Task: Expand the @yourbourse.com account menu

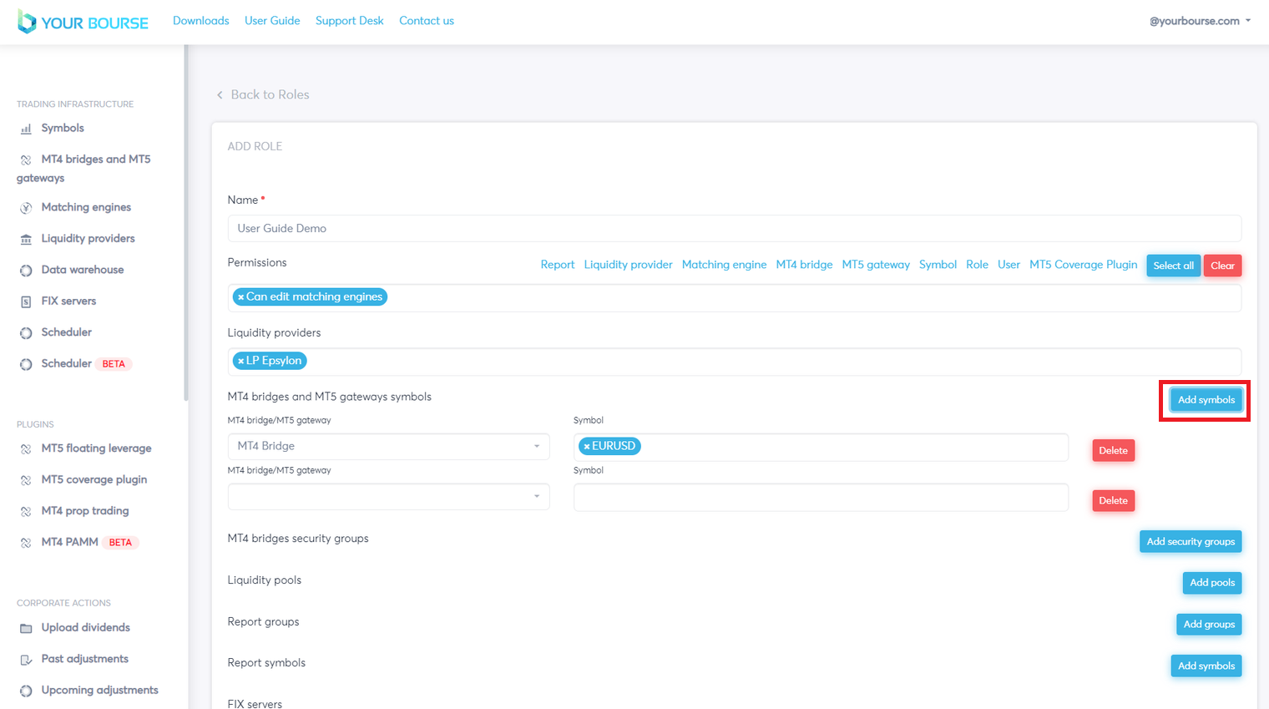Action: pos(1200,21)
